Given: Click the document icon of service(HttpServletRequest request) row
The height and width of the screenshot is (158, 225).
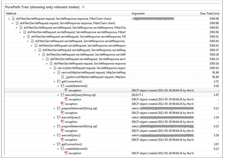Looking at the screenshot, I should (59, 73).
